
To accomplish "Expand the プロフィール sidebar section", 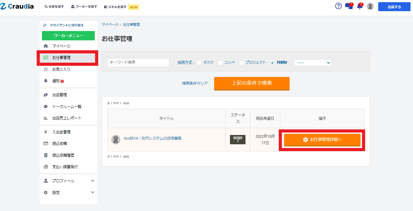I will click(92, 181).
